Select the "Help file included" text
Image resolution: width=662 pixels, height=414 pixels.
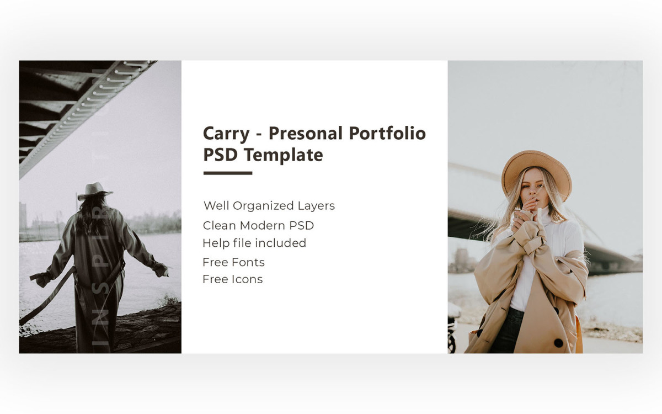click(254, 243)
